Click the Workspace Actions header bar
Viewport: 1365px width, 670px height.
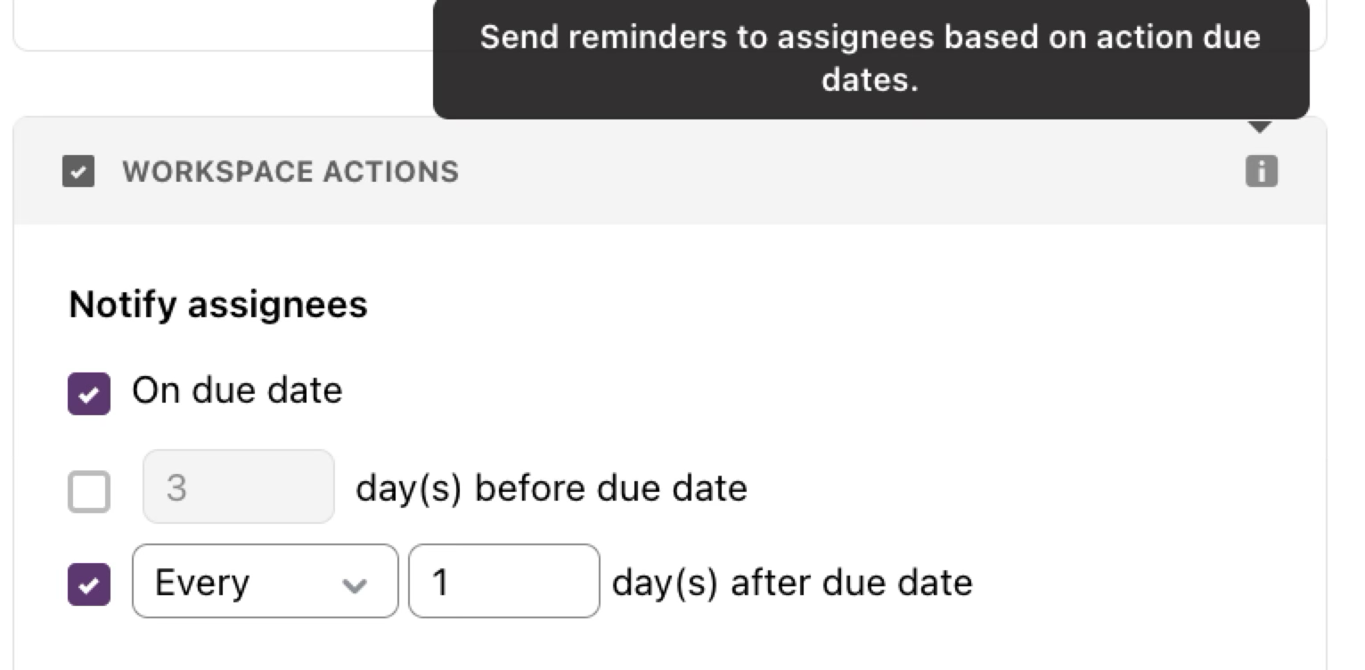(x=670, y=170)
